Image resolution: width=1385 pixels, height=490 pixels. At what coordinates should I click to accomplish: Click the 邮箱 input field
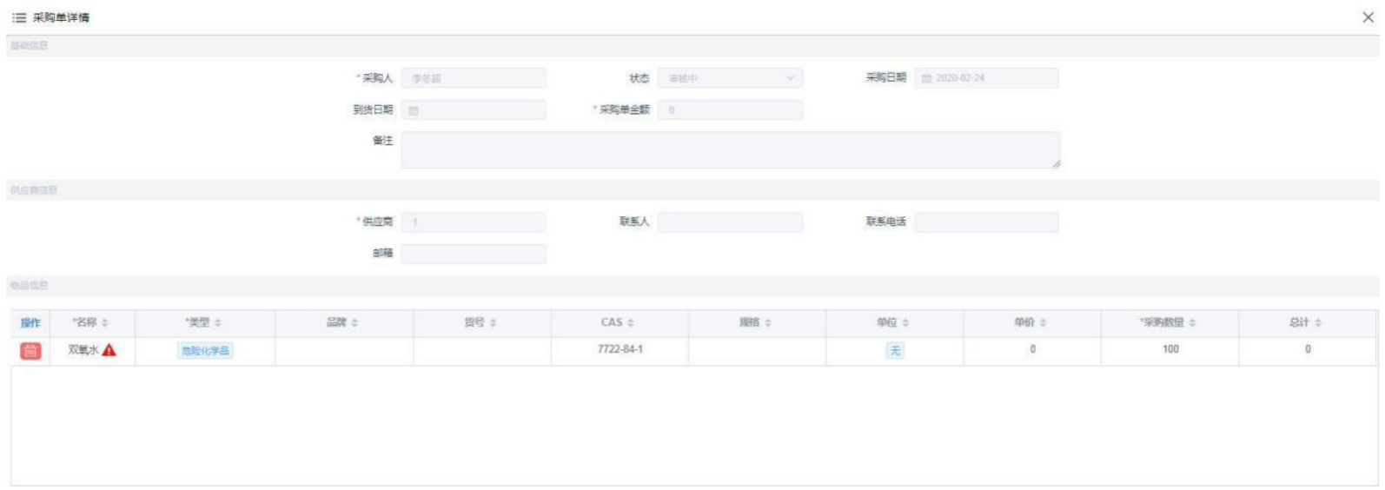click(x=474, y=255)
